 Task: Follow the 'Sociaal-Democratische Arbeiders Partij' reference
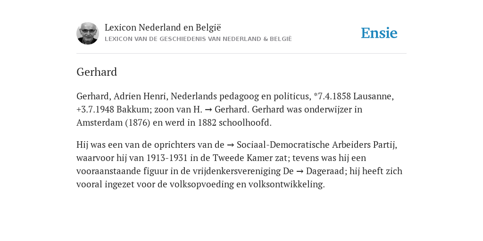(316, 145)
